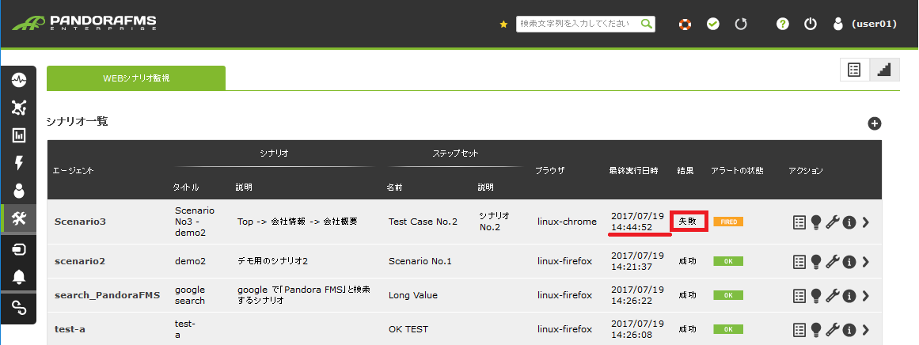The width and height of the screenshot is (919, 345).
Task: Click the Pandora FMS logo
Action: 85,23
